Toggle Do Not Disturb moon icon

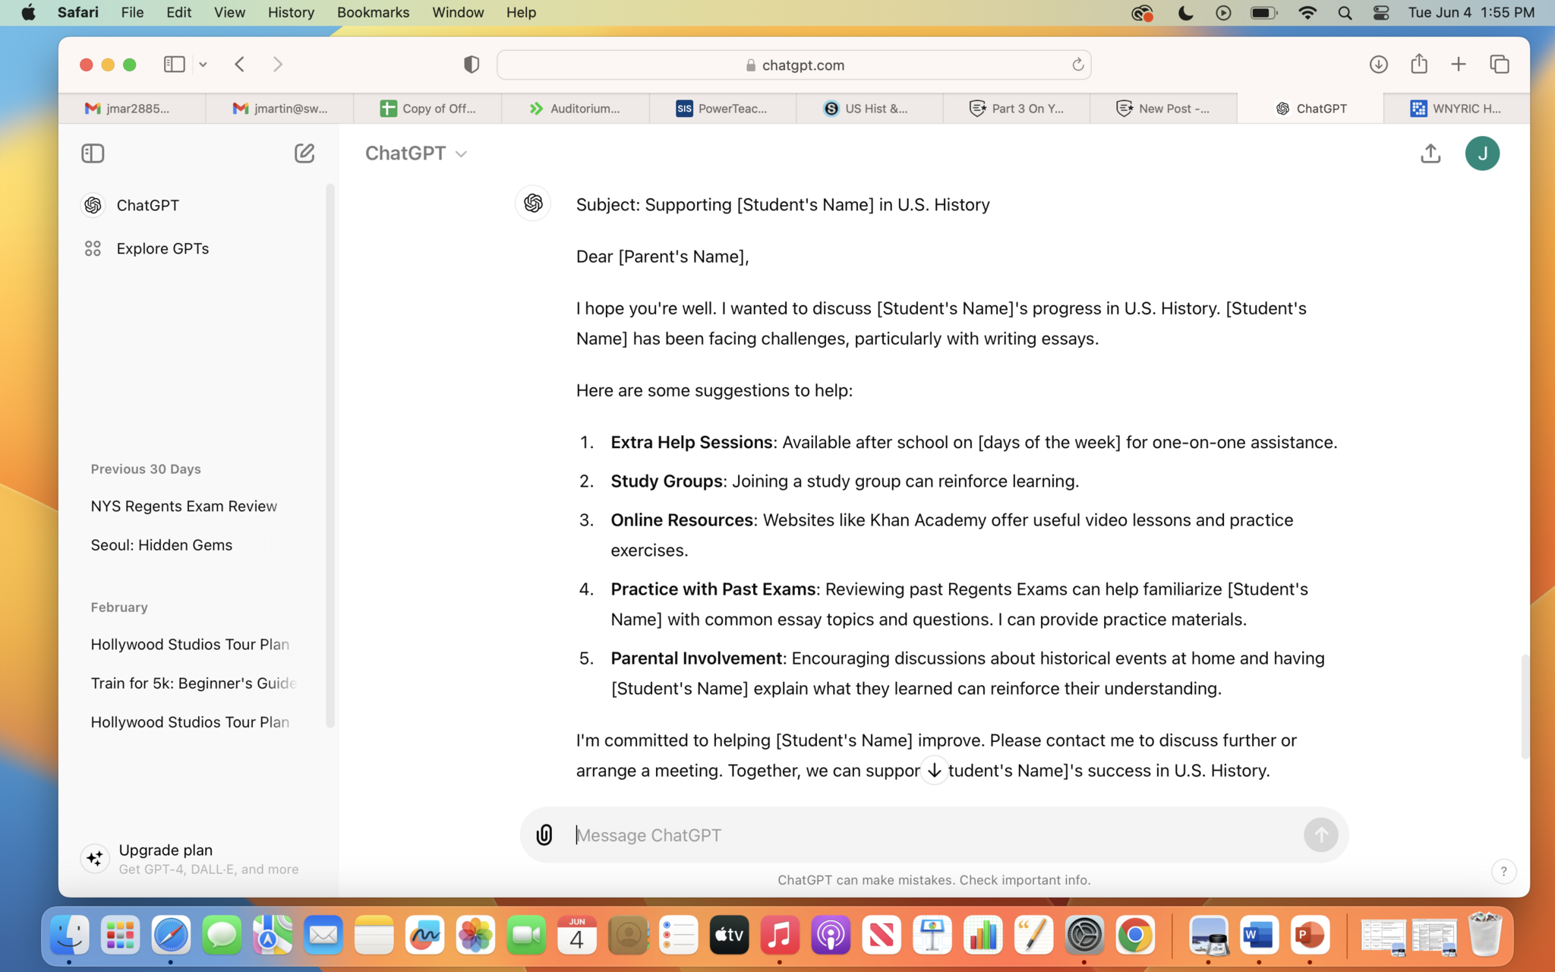pos(1185,12)
